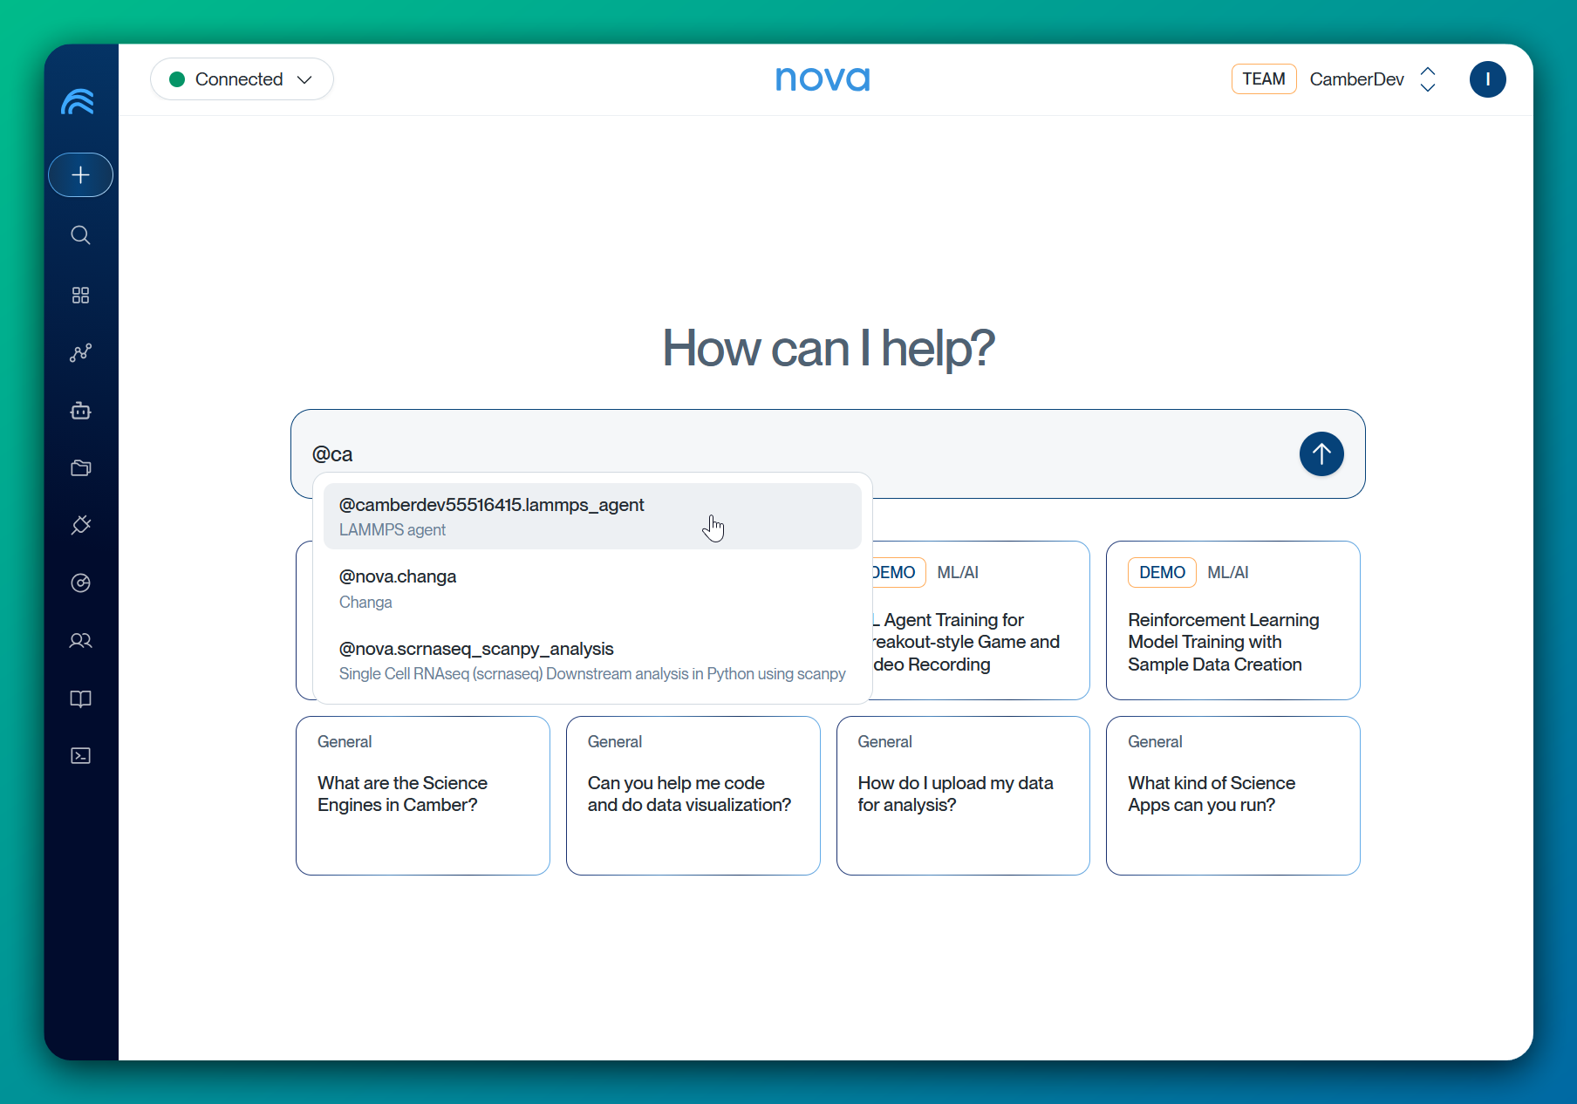Viewport: 1577px width, 1104px height.
Task: Open the files folder icon in sidebar
Action: coord(80,467)
